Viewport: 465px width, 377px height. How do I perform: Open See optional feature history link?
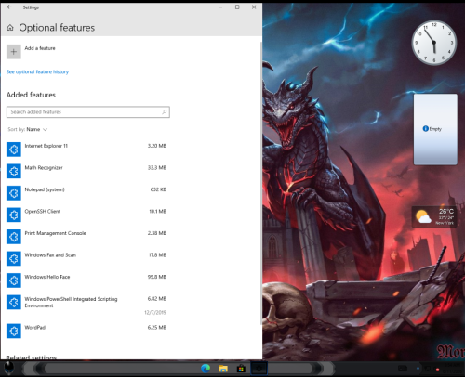(x=37, y=71)
